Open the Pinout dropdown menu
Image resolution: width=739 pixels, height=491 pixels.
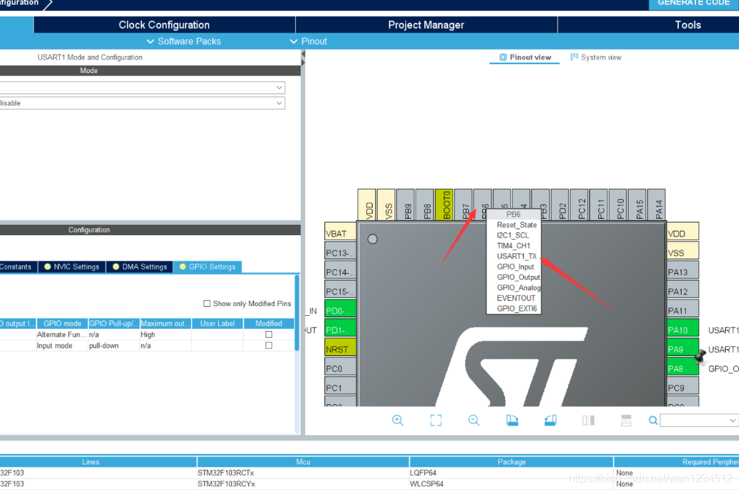(x=308, y=41)
